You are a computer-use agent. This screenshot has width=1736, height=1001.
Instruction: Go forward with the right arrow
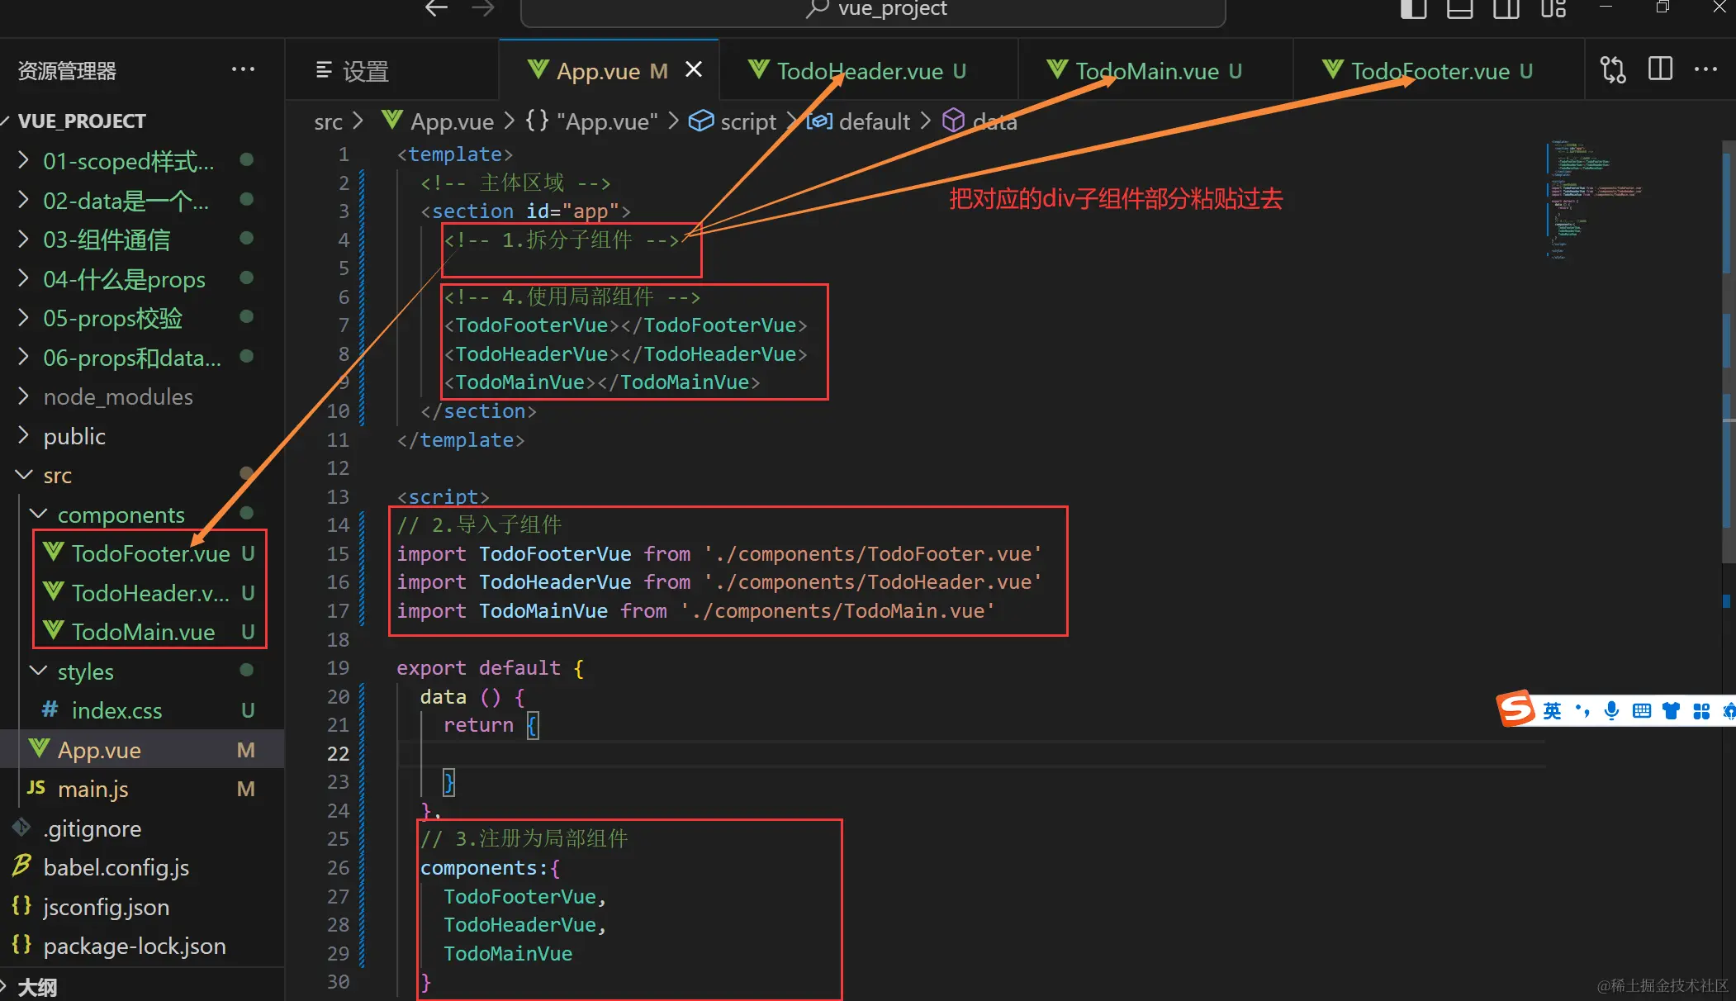click(483, 9)
